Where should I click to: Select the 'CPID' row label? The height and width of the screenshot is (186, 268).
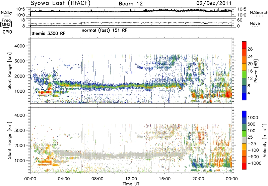(7, 32)
